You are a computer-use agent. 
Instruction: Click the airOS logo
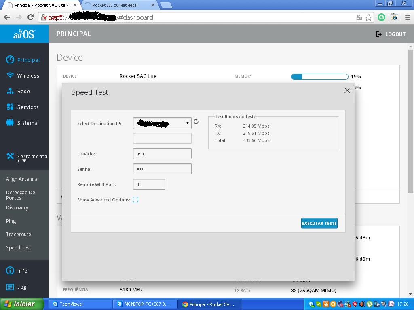[24, 34]
